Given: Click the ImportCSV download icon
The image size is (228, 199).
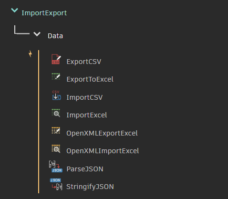Looking at the screenshot, I should tap(56, 95).
